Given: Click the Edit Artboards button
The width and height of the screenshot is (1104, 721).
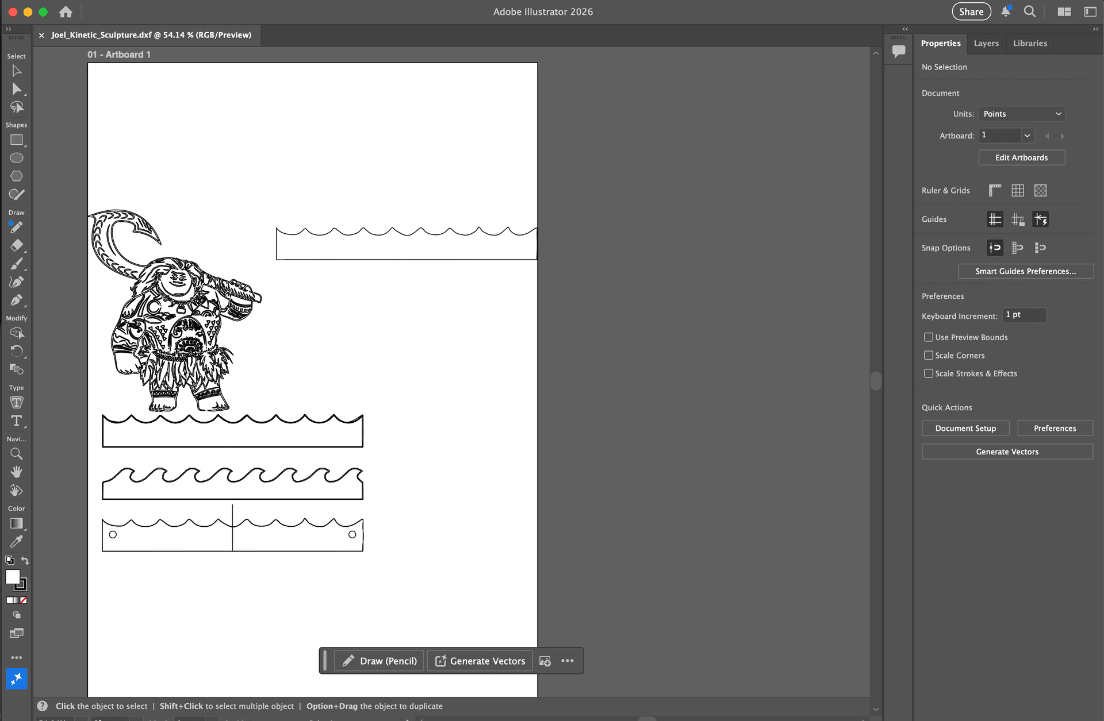Looking at the screenshot, I should (x=1022, y=157).
